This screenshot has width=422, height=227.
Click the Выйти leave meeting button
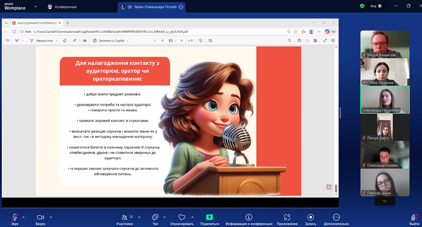coord(414,219)
